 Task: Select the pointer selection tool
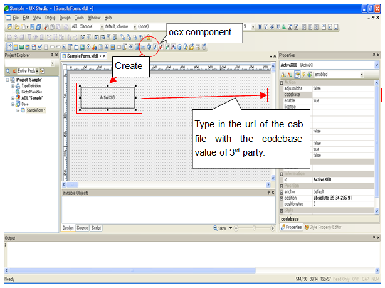9,46
